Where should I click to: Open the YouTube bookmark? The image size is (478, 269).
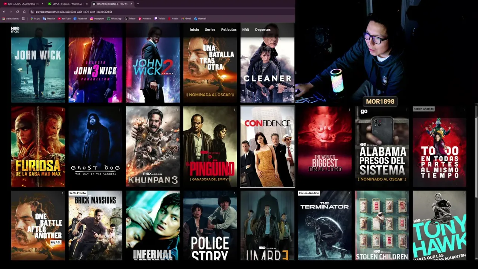pos(64,18)
